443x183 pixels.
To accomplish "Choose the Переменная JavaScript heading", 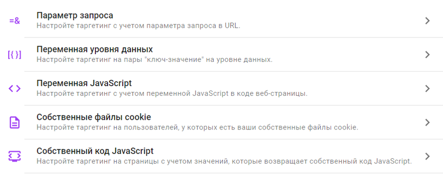I will pyautogui.click(x=84, y=84).
